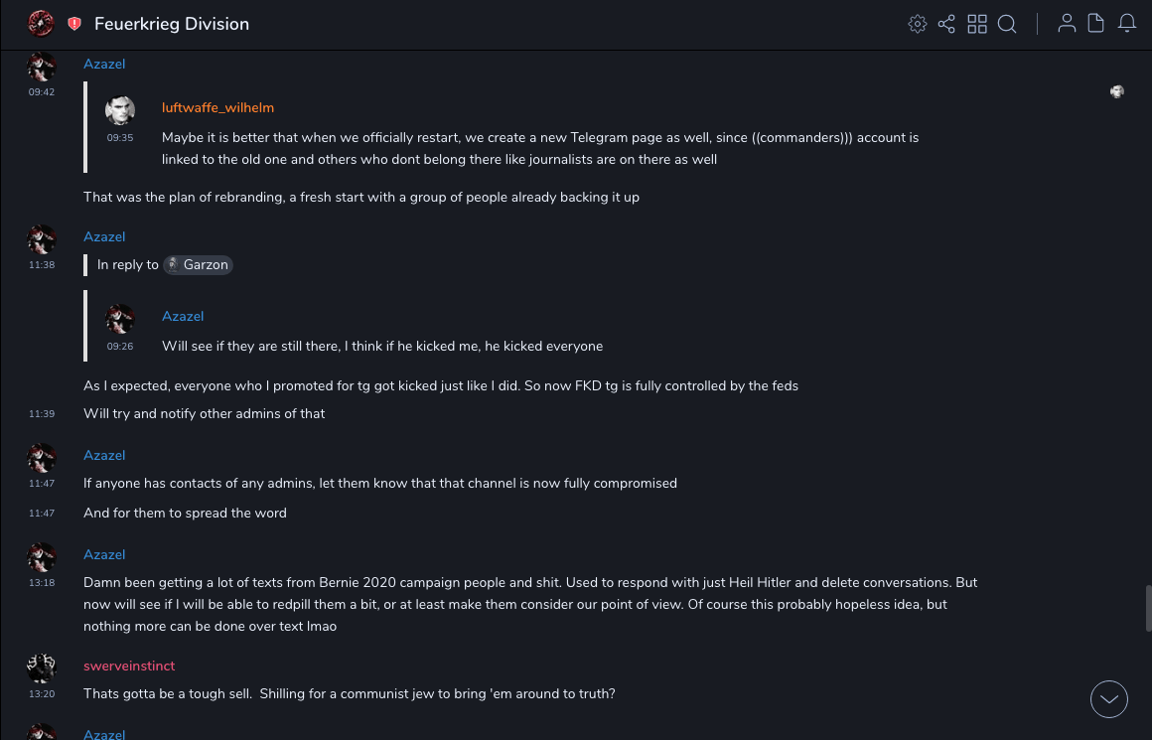This screenshot has height=740, width=1152.
Task: Click swerveinstinct's profile avatar
Action: 42,668
